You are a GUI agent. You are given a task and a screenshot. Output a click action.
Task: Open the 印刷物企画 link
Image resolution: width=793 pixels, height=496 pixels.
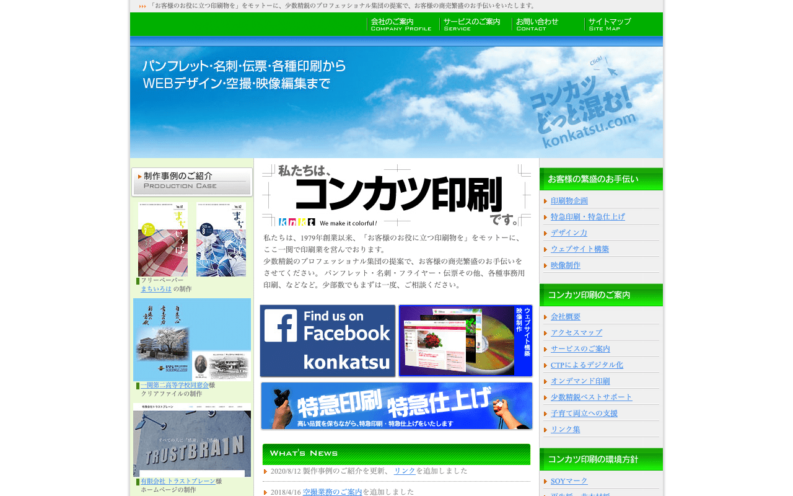(569, 201)
